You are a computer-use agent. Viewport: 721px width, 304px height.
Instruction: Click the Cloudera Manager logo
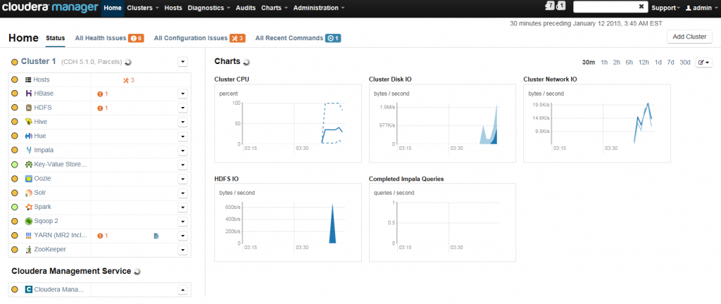click(x=51, y=8)
